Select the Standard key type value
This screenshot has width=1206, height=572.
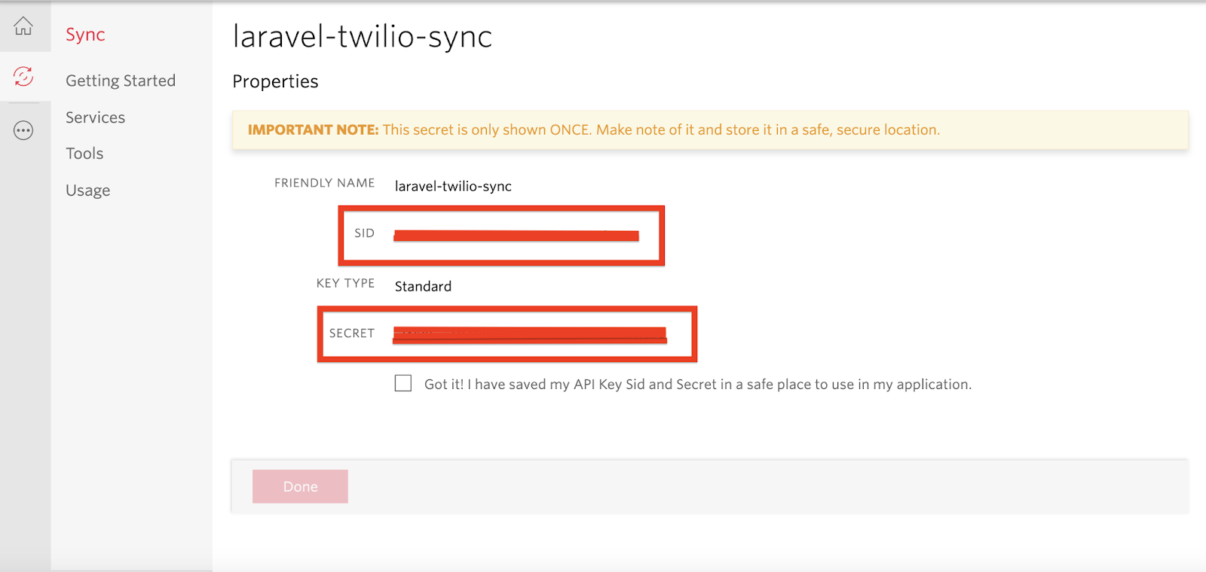[x=423, y=286]
